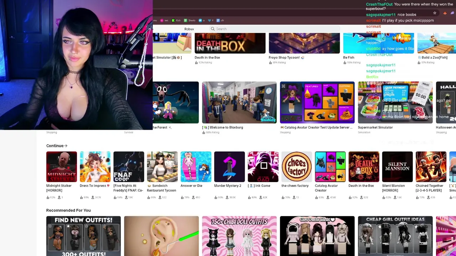
Task: Expand the Continue section arrow
Action: point(66,146)
